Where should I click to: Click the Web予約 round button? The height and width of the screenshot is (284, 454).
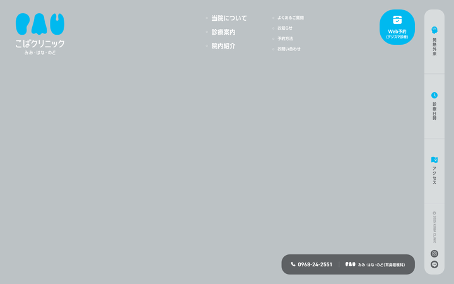tap(397, 27)
